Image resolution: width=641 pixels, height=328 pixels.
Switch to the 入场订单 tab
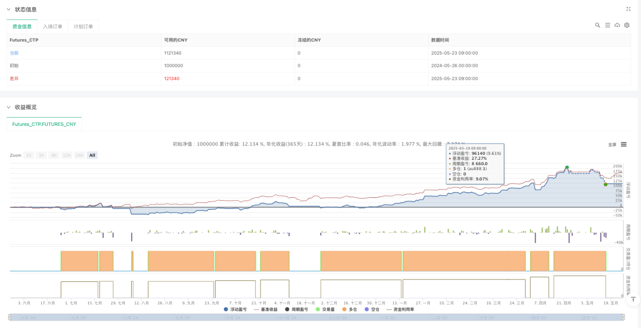tap(53, 27)
